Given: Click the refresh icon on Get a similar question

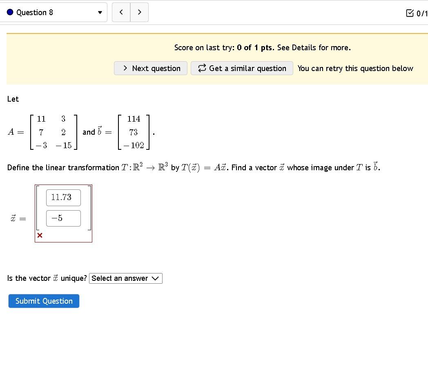Looking at the screenshot, I should point(202,68).
